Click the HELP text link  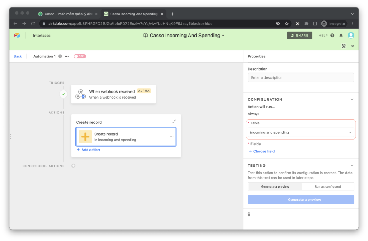click(x=323, y=36)
